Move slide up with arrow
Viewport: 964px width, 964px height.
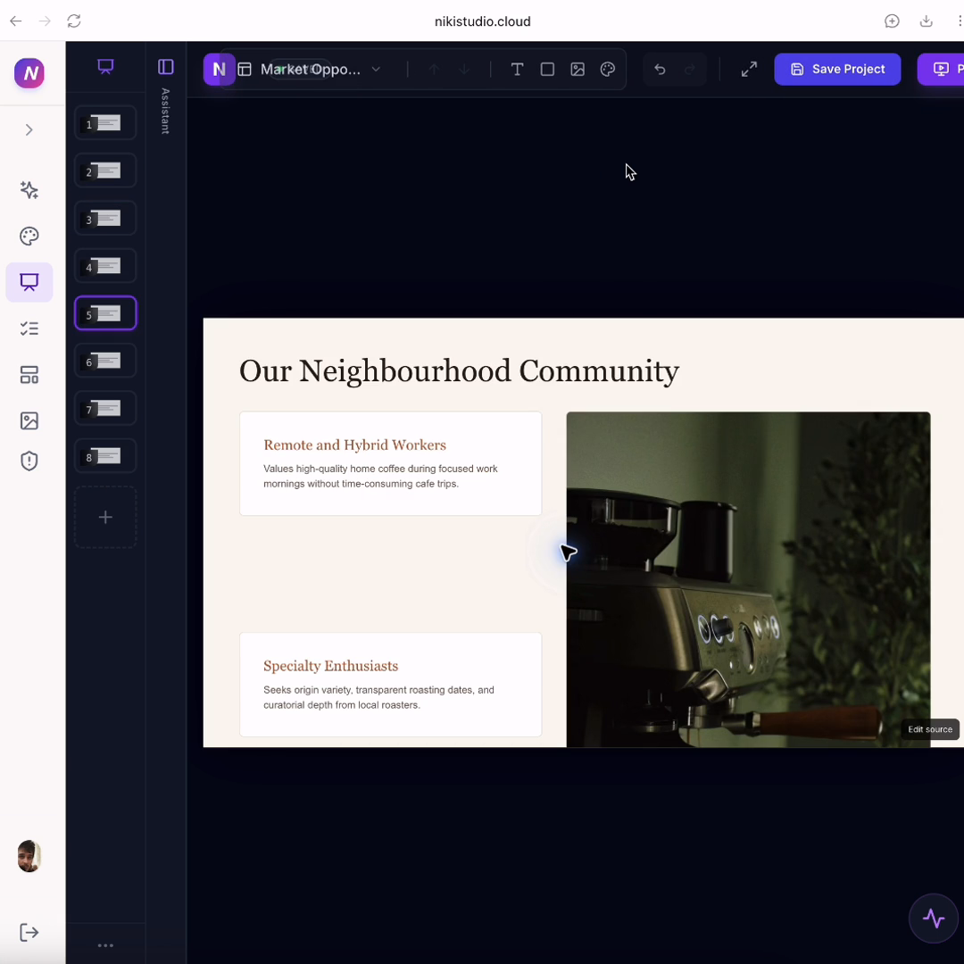tap(434, 70)
